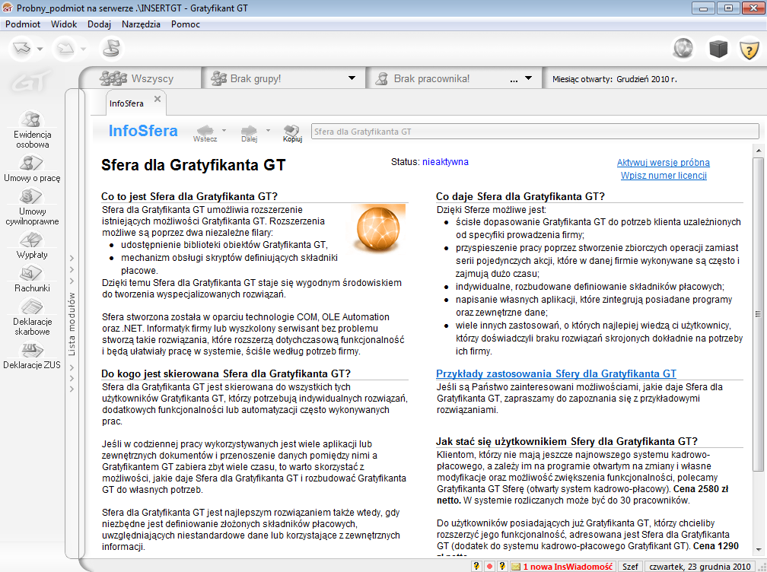Close the InfoSfera tab
Viewport: 767px width, 572px height.
tap(158, 99)
